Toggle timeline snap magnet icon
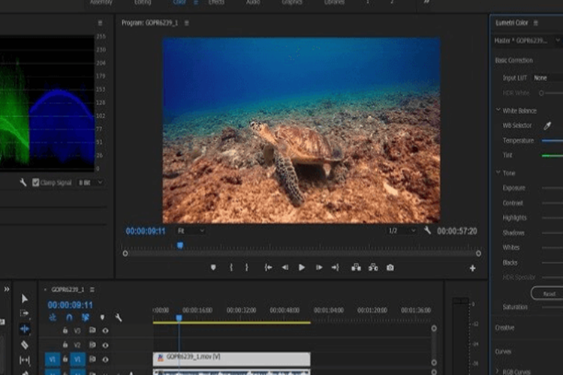The width and height of the screenshot is (563, 375). [69, 317]
